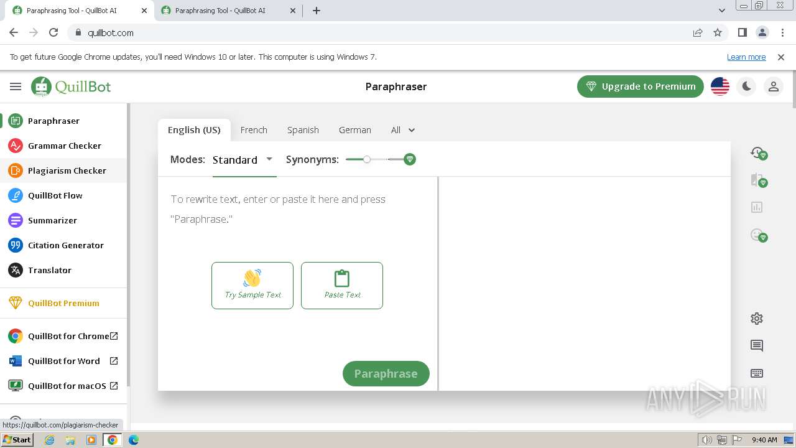Open the tab search chevron

click(x=722, y=11)
